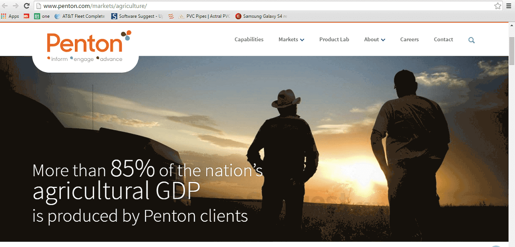
Task: Open the AT&T Fleet Complete bookmark
Action: 80,16
